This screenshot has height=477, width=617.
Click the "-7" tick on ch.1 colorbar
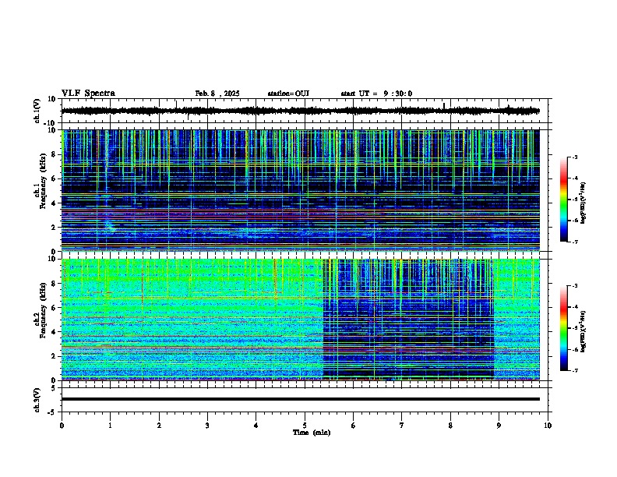click(x=575, y=242)
